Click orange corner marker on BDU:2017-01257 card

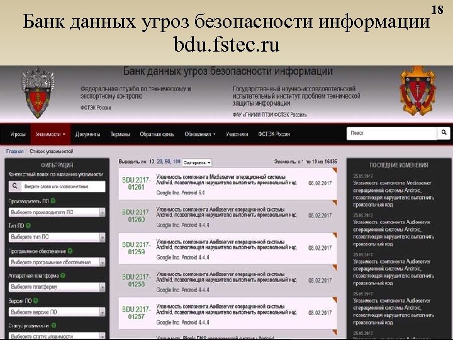point(335,300)
